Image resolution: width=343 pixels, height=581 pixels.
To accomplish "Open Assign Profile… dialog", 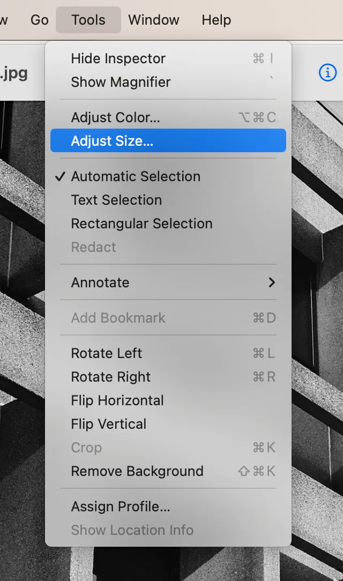I will (121, 506).
